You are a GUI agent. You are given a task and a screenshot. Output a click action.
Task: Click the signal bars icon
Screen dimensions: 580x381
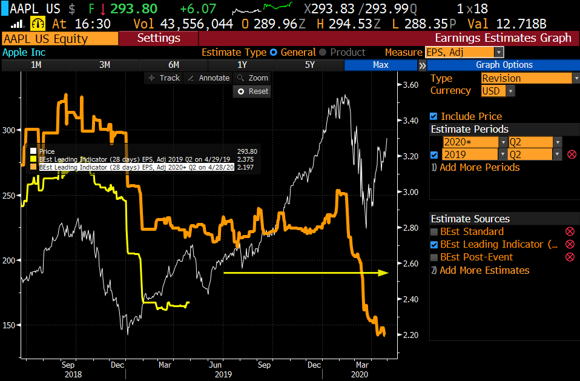[17, 24]
